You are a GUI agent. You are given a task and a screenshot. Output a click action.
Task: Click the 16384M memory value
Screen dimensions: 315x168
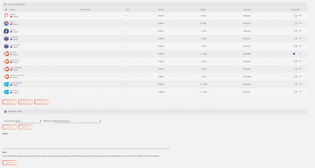(161, 92)
